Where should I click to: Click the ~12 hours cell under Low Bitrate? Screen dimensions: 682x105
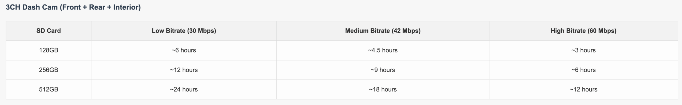(x=184, y=70)
